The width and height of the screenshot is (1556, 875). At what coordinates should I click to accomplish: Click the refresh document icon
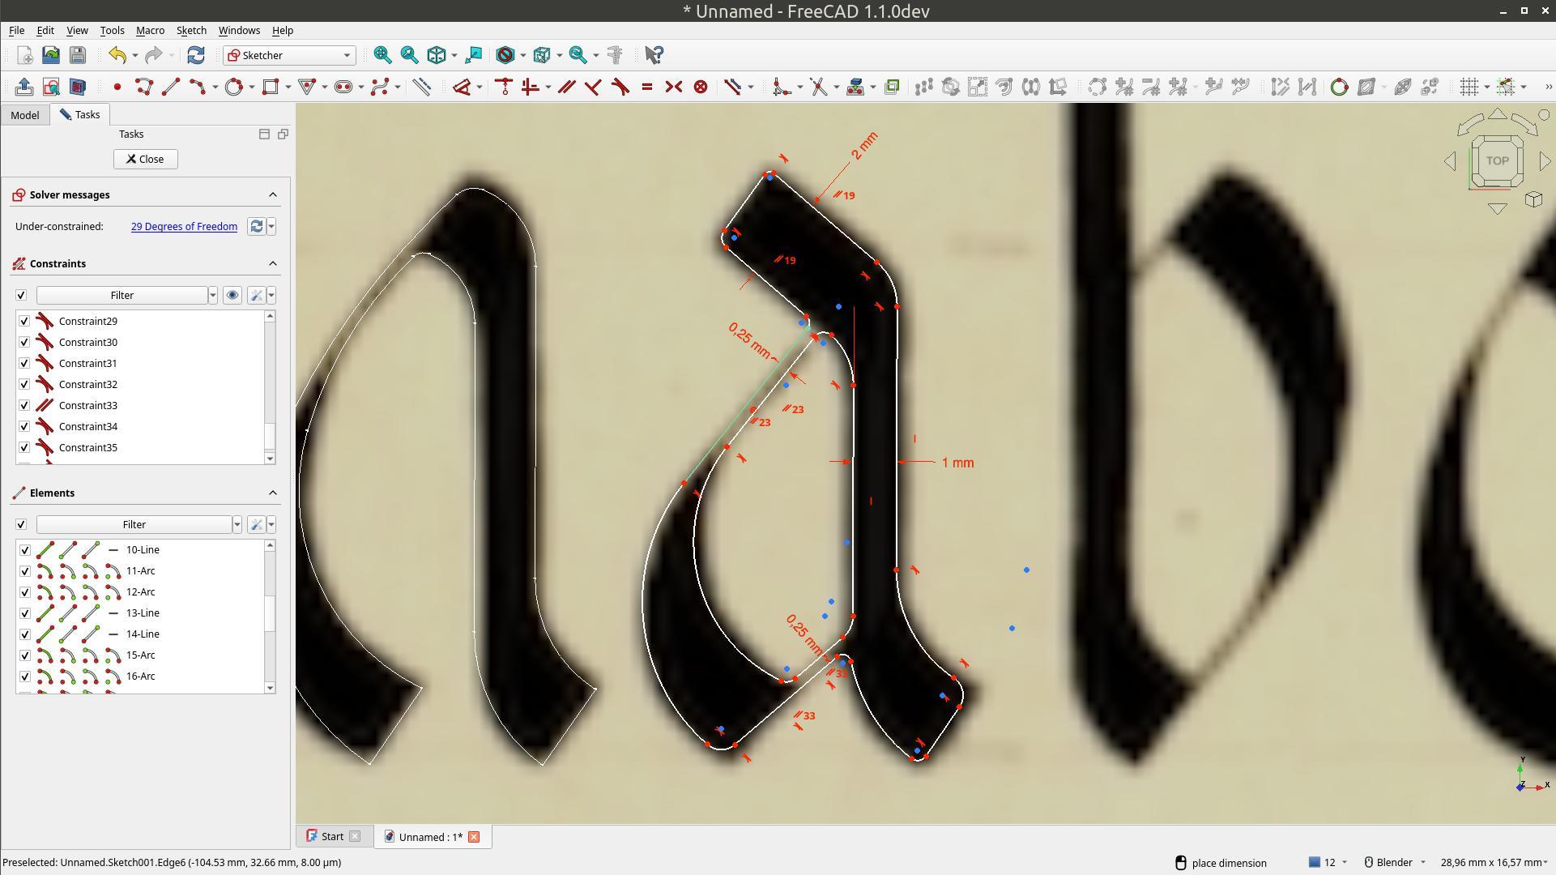pyautogui.click(x=195, y=55)
